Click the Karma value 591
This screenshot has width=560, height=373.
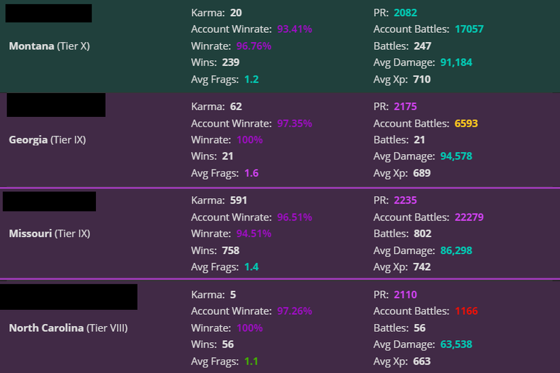239,200
